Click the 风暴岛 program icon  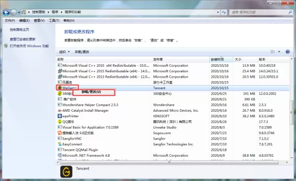tap(60, 82)
